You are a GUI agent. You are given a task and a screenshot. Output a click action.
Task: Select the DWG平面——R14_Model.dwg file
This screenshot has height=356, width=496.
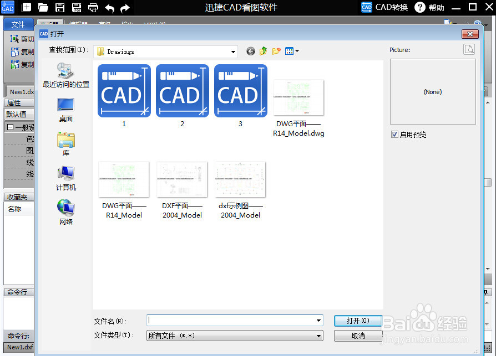[298, 109]
